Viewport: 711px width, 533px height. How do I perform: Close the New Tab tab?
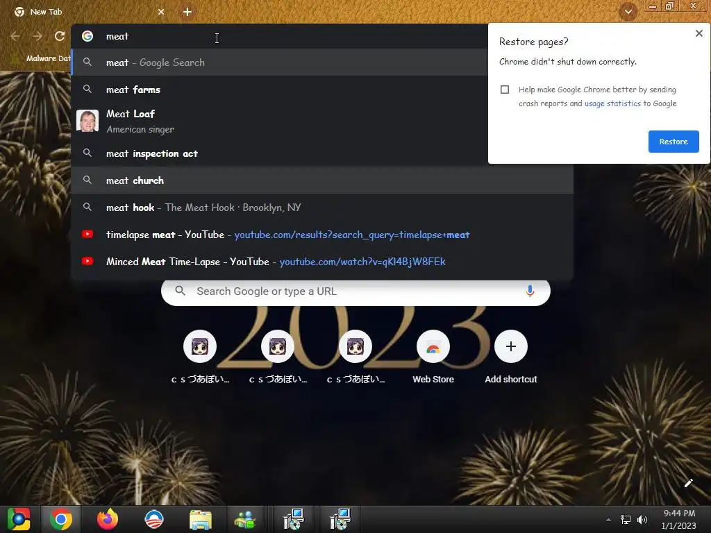click(161, 12)
